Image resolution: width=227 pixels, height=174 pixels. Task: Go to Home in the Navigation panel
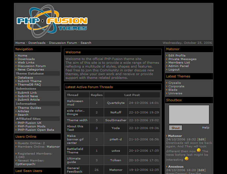[x=22, y=56]
